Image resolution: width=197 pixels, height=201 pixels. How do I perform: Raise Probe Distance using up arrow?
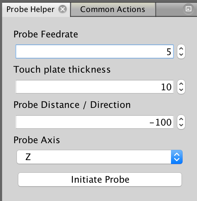coord(181,119)
